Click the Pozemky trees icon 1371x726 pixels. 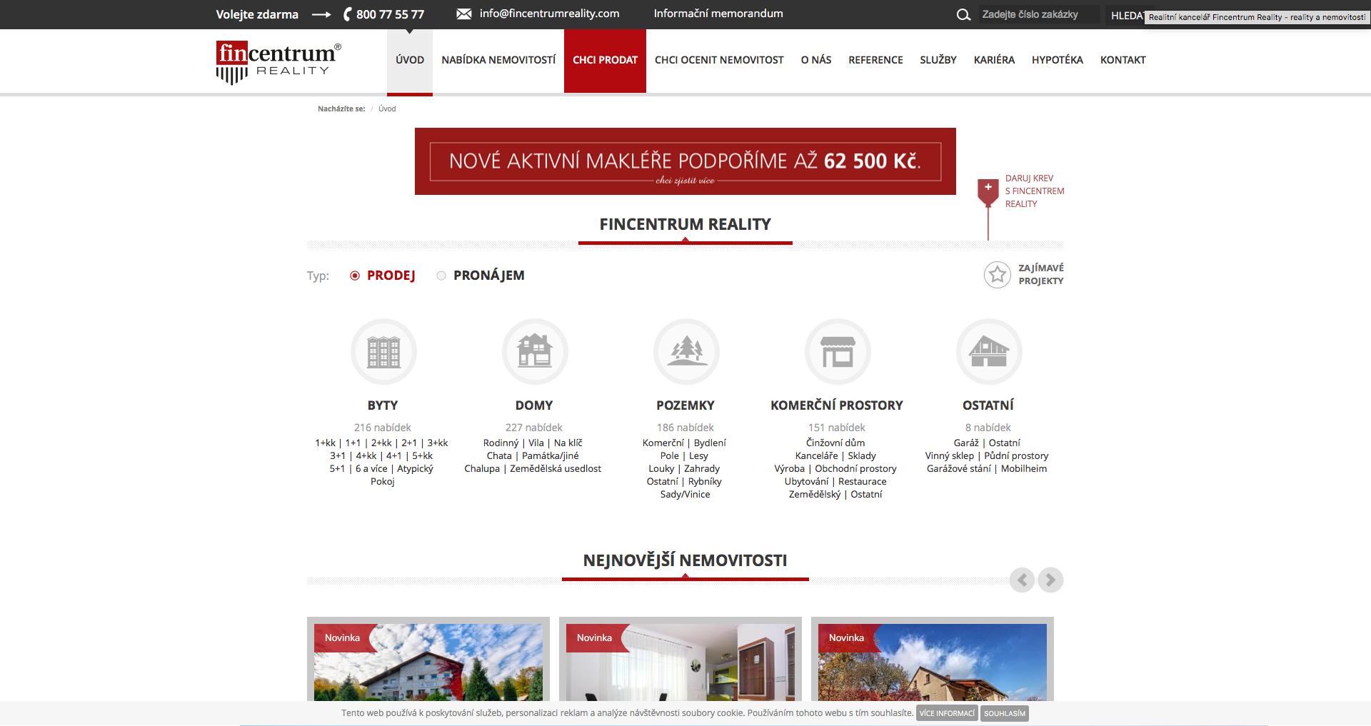(x=686, y=352)
